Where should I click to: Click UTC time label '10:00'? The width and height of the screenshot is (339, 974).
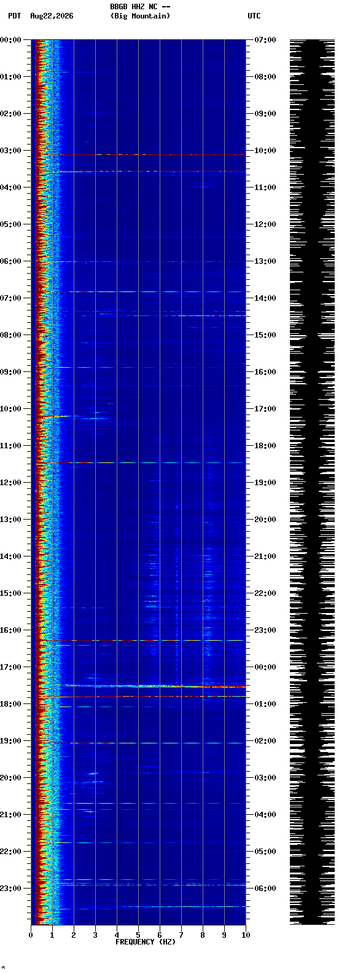(265, 151)
